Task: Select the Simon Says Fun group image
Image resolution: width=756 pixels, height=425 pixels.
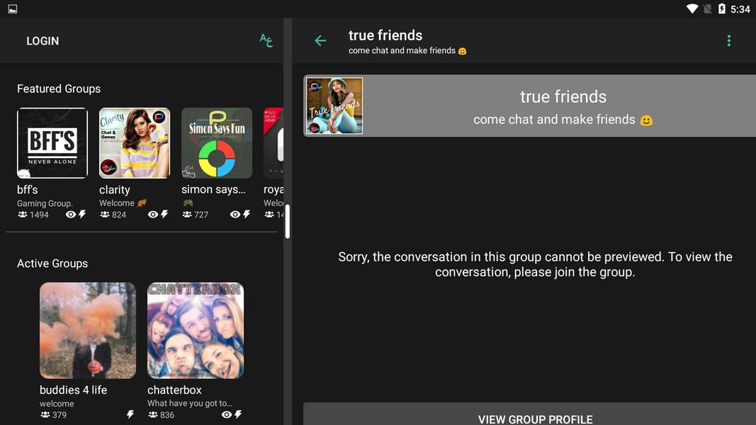Action: 217,143
